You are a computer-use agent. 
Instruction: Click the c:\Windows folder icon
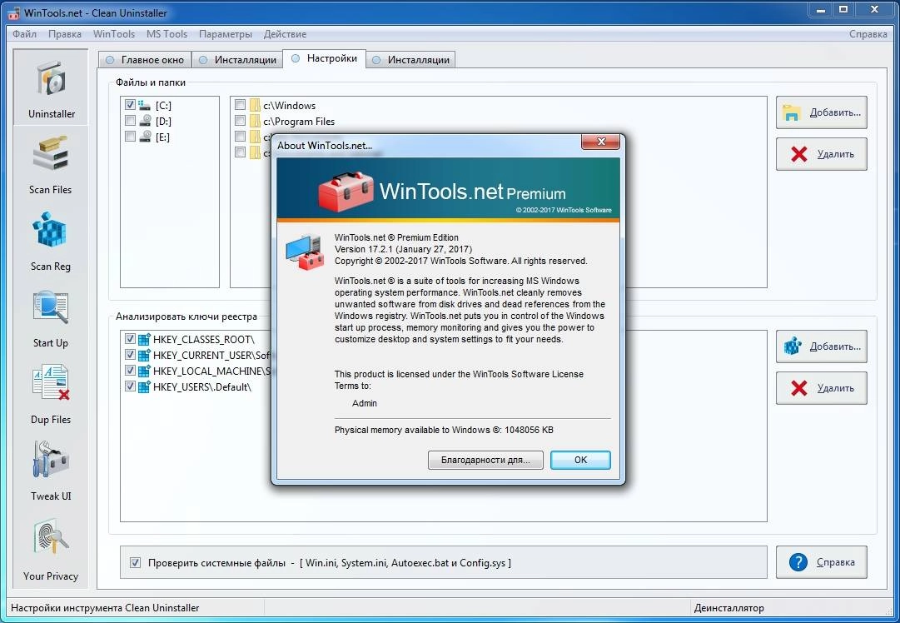coord(255,105)
